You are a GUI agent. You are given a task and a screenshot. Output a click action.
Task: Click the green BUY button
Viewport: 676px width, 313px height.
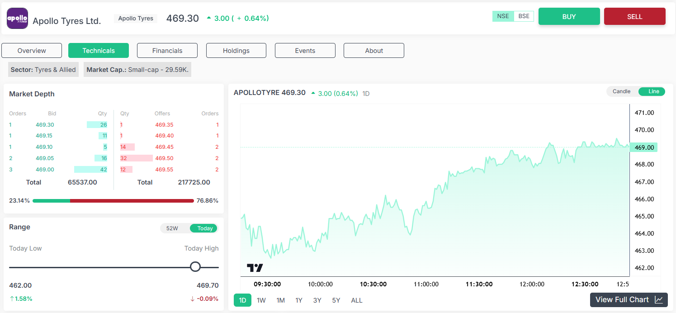click(x=569, y=16)
